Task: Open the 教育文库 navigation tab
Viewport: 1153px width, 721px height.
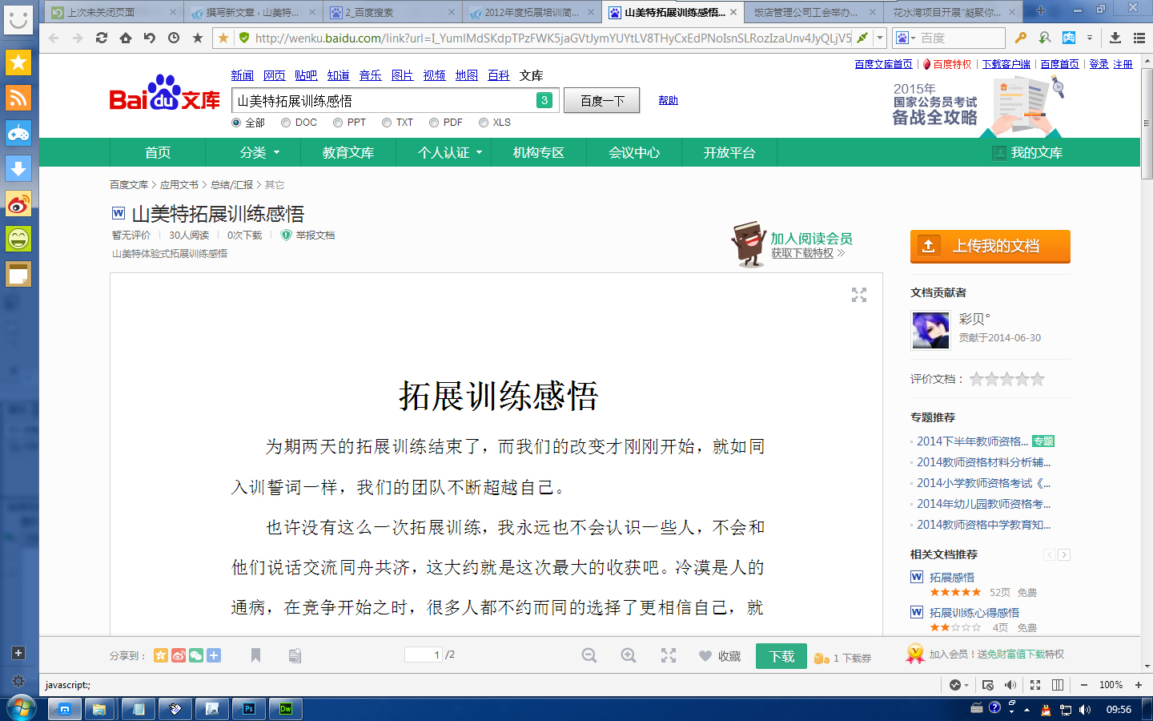Action: [x=348, y=152]
